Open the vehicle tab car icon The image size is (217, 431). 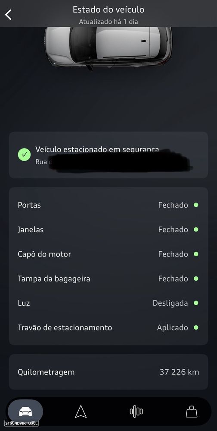coord(25,412)
